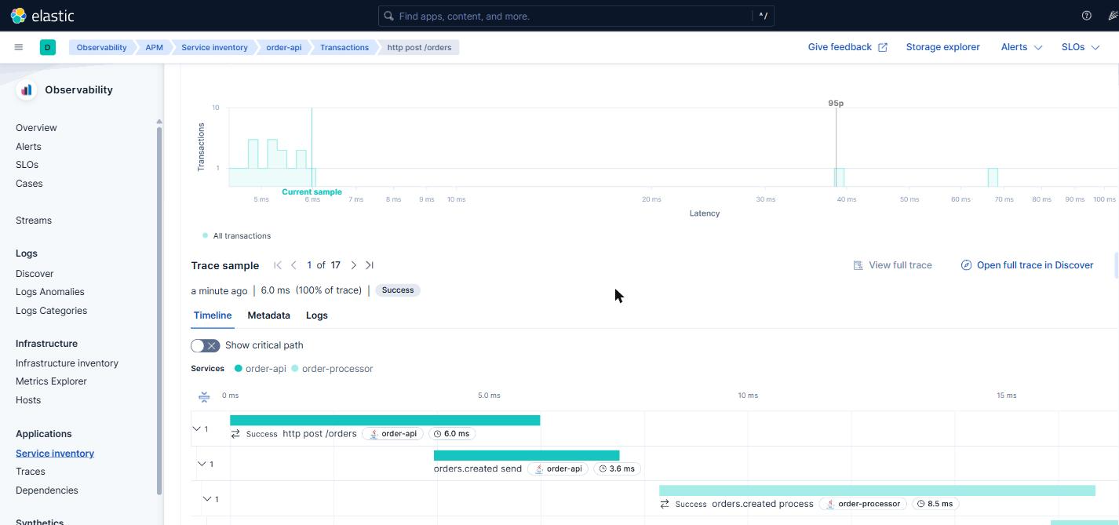Open Cases in sidebar
The image size is (1119, 525).
(x=29, y=184)
